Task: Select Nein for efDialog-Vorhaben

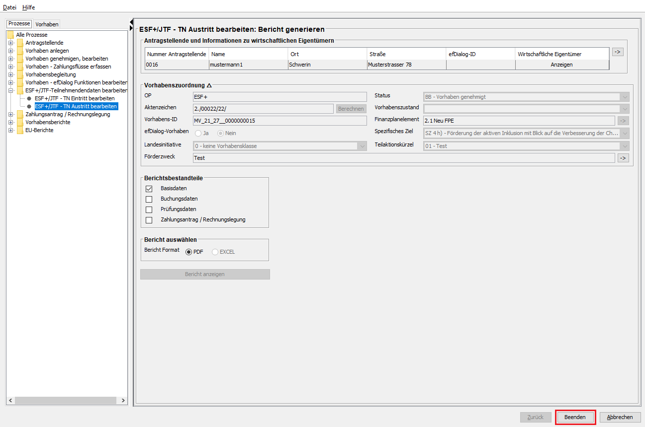Action: (x=220, y=133)
